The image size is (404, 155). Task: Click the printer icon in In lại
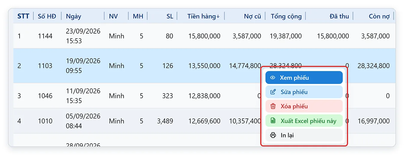[x=273, y=135]
